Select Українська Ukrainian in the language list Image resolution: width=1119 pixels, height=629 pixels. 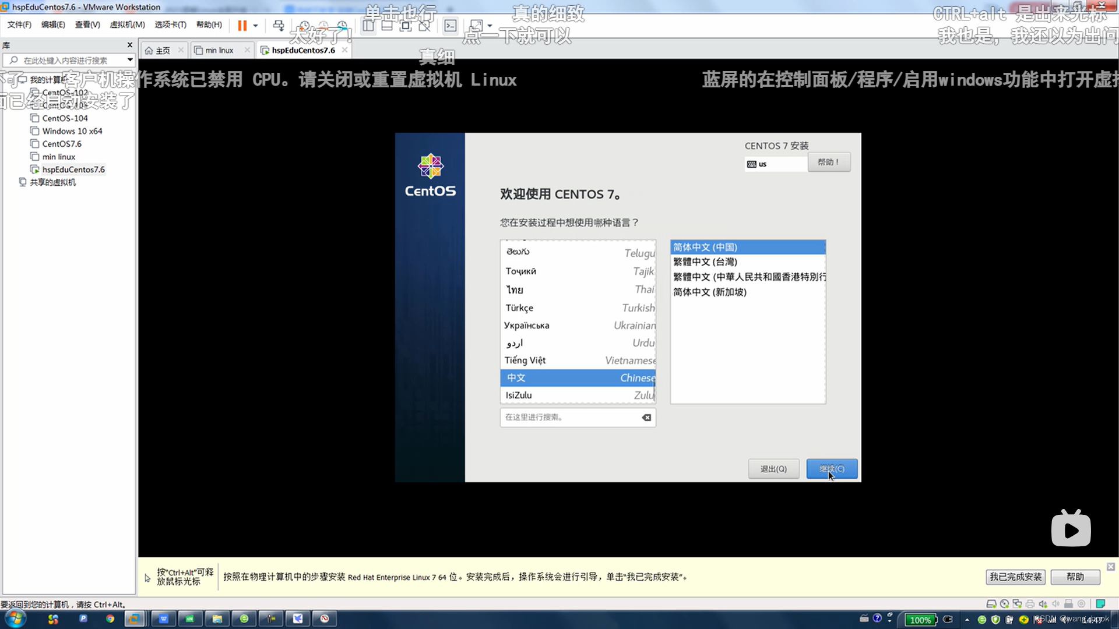coord(578,325)
